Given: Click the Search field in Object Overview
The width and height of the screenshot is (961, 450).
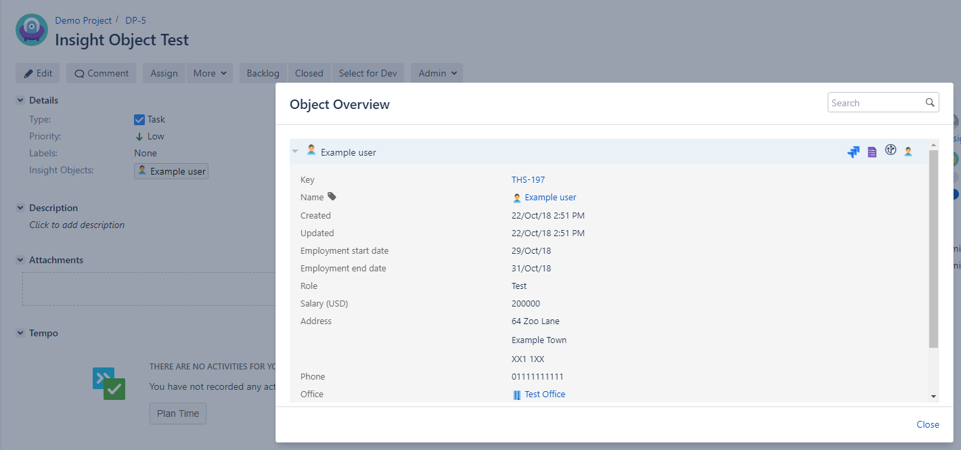Looking at the screenshot, I should pos(875,103).
